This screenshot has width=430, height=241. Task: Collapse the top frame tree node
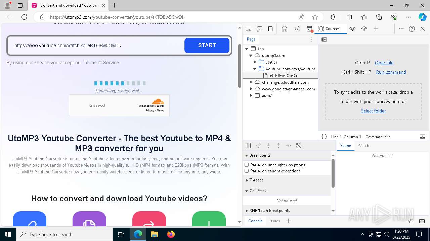247,49
